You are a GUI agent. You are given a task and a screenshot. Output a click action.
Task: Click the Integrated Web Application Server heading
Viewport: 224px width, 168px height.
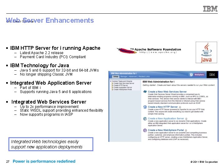[51, 83]
